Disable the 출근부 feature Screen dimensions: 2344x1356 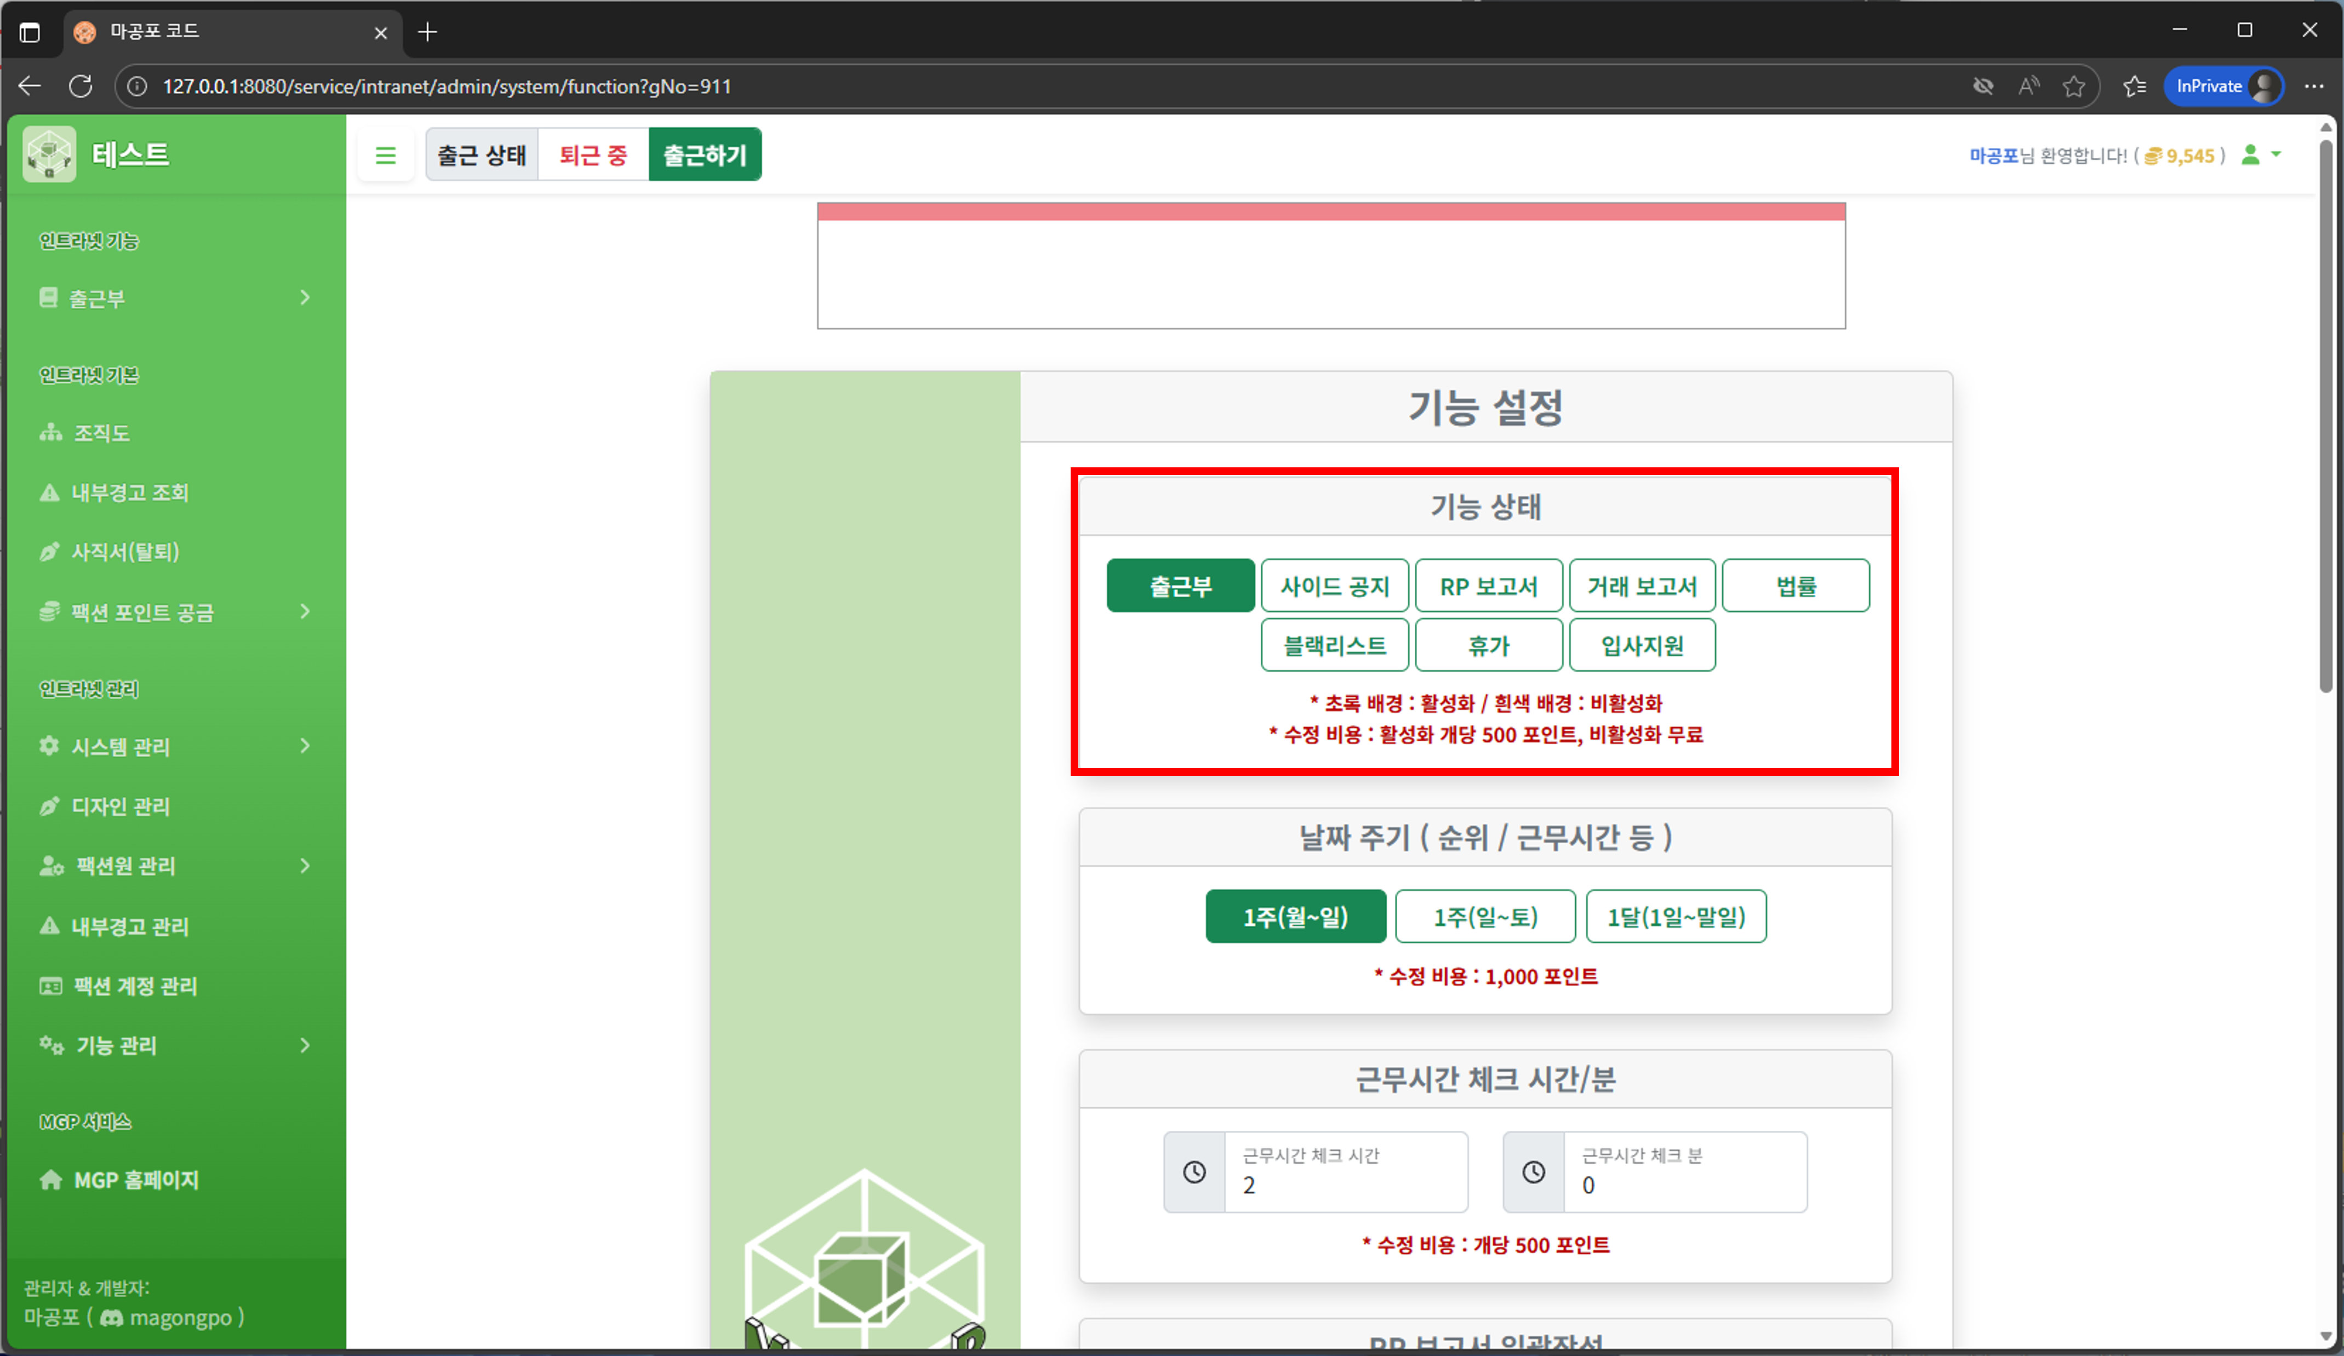pos(1180,585)
